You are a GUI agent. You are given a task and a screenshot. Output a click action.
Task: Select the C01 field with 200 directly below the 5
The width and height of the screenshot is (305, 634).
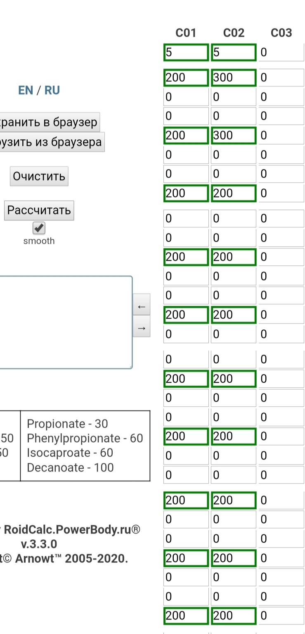tap(186, 78)
